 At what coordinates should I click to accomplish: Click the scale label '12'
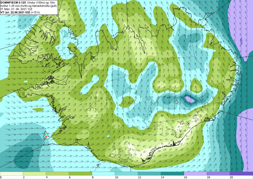point(139,177)
